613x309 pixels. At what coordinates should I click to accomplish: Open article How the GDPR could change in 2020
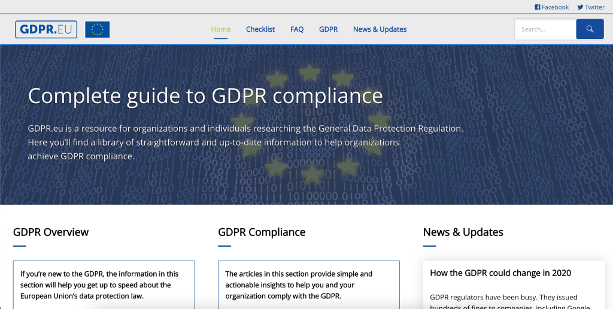pos(500,273)
